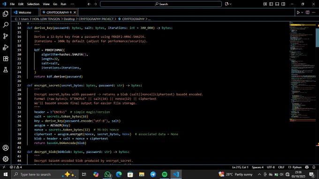
Task: Open the Explorer view in the activity bar
Action: pyautogui.click(x=6, y=14)
